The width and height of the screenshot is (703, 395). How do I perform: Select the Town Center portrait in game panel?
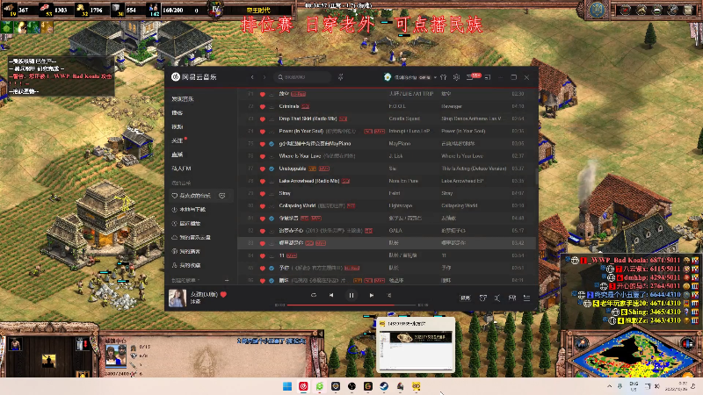[x=116, y=356]
